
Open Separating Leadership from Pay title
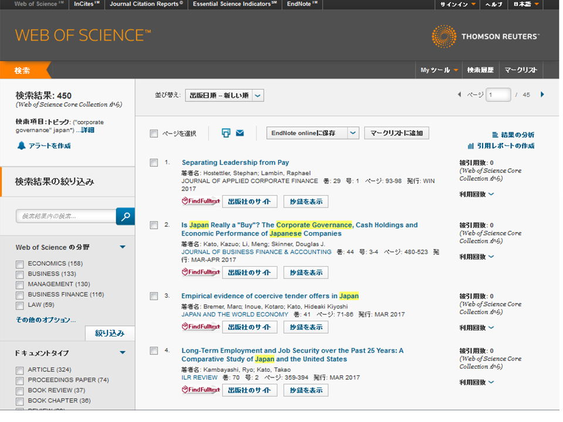click(235, 162)
